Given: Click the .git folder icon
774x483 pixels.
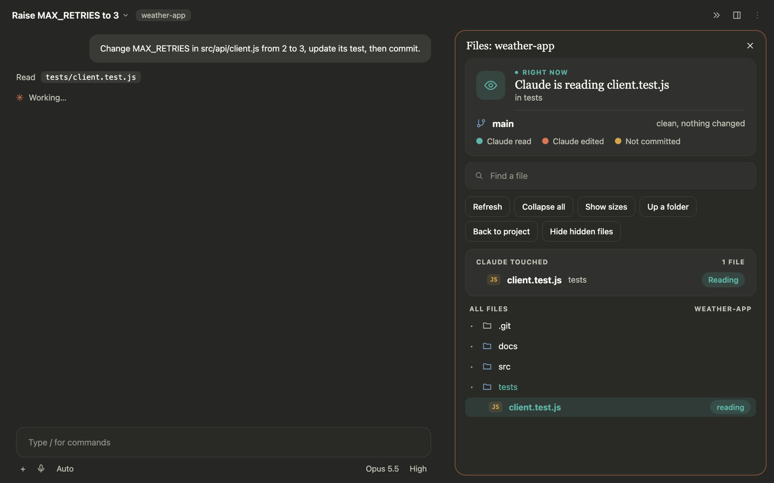Looking at the screenshot, I should [487, 326].
